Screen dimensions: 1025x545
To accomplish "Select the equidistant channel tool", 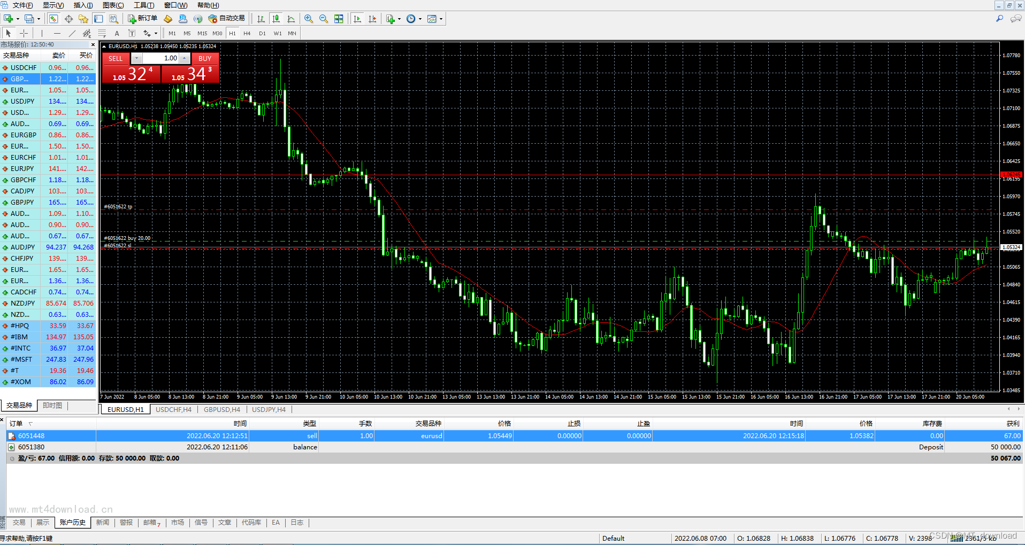I will [87, 33].
